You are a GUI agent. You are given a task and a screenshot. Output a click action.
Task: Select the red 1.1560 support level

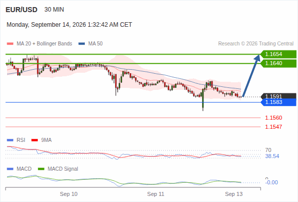[273, 118]
